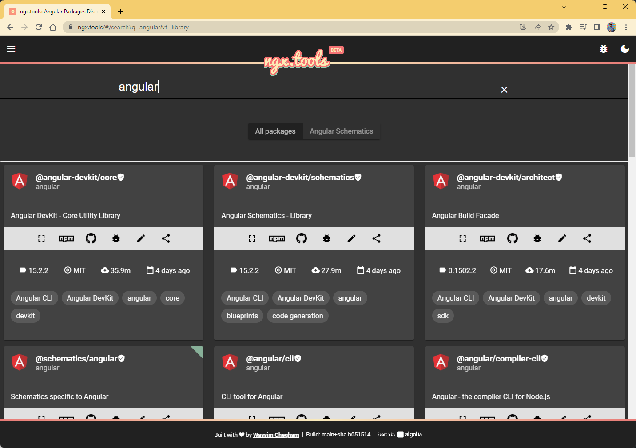Go to browser home page icon
The height and width of the screenshot is (448, 636).
click(x=53, y=27)
